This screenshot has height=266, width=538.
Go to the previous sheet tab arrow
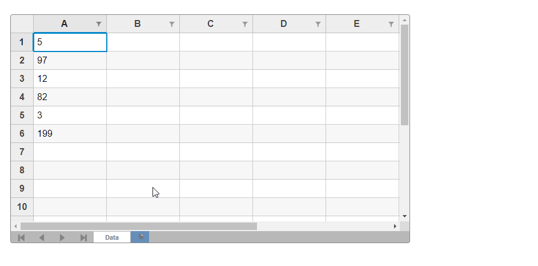42,237
